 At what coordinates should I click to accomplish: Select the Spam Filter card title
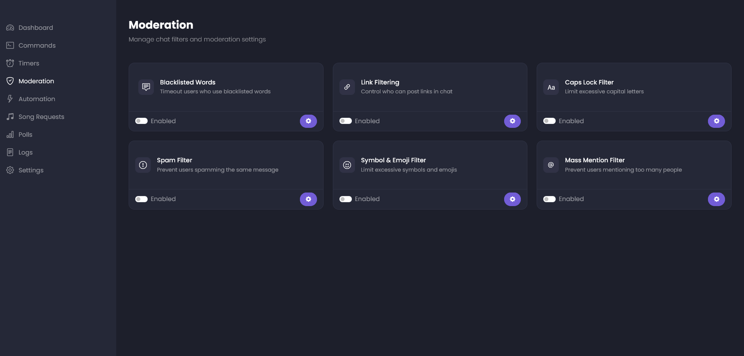174,160
